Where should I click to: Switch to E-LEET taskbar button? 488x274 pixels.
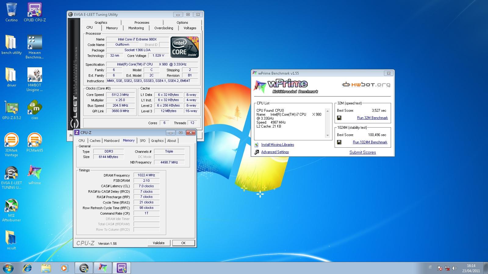84,268
